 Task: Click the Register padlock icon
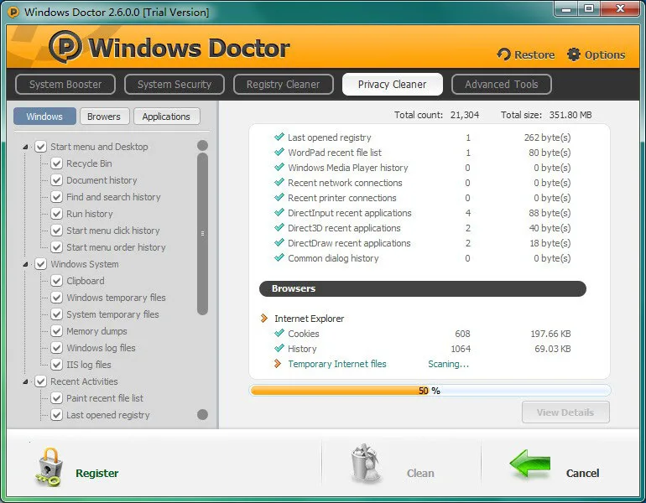pyautogui.click(x=49, y=468)
